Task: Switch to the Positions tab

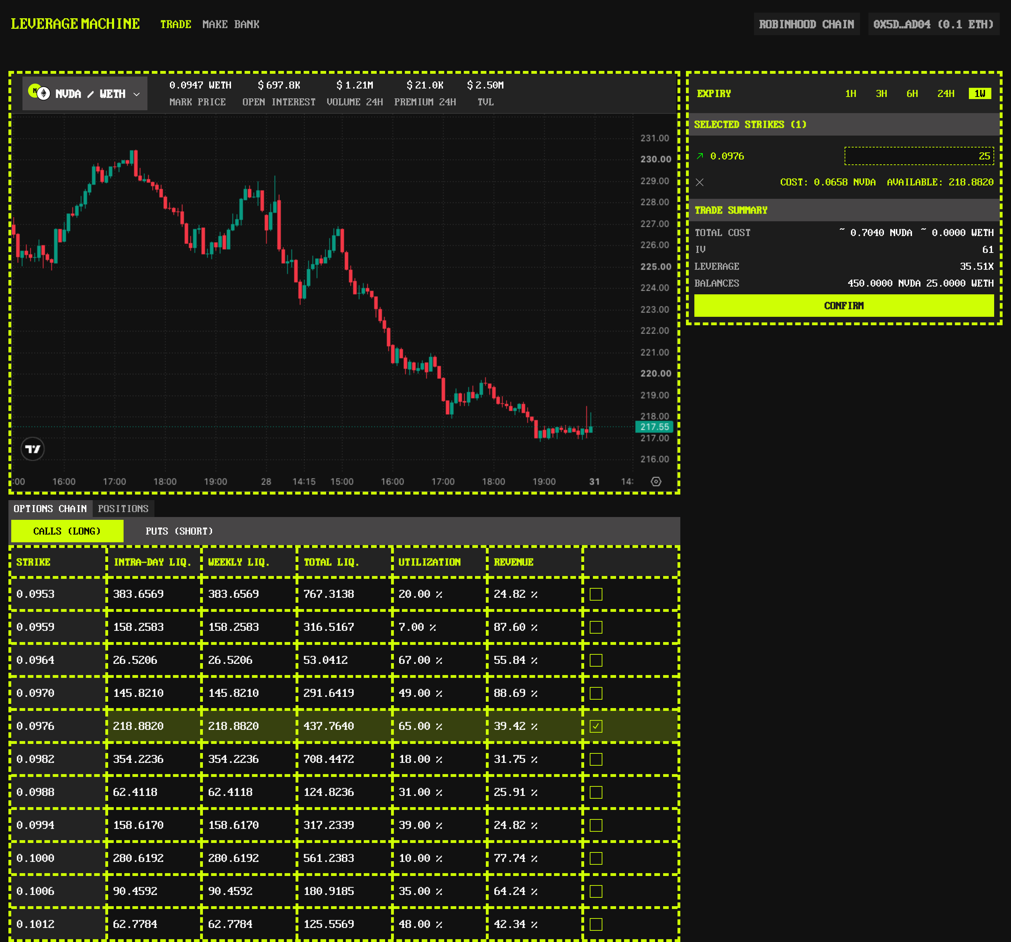Action: (123, 508)
